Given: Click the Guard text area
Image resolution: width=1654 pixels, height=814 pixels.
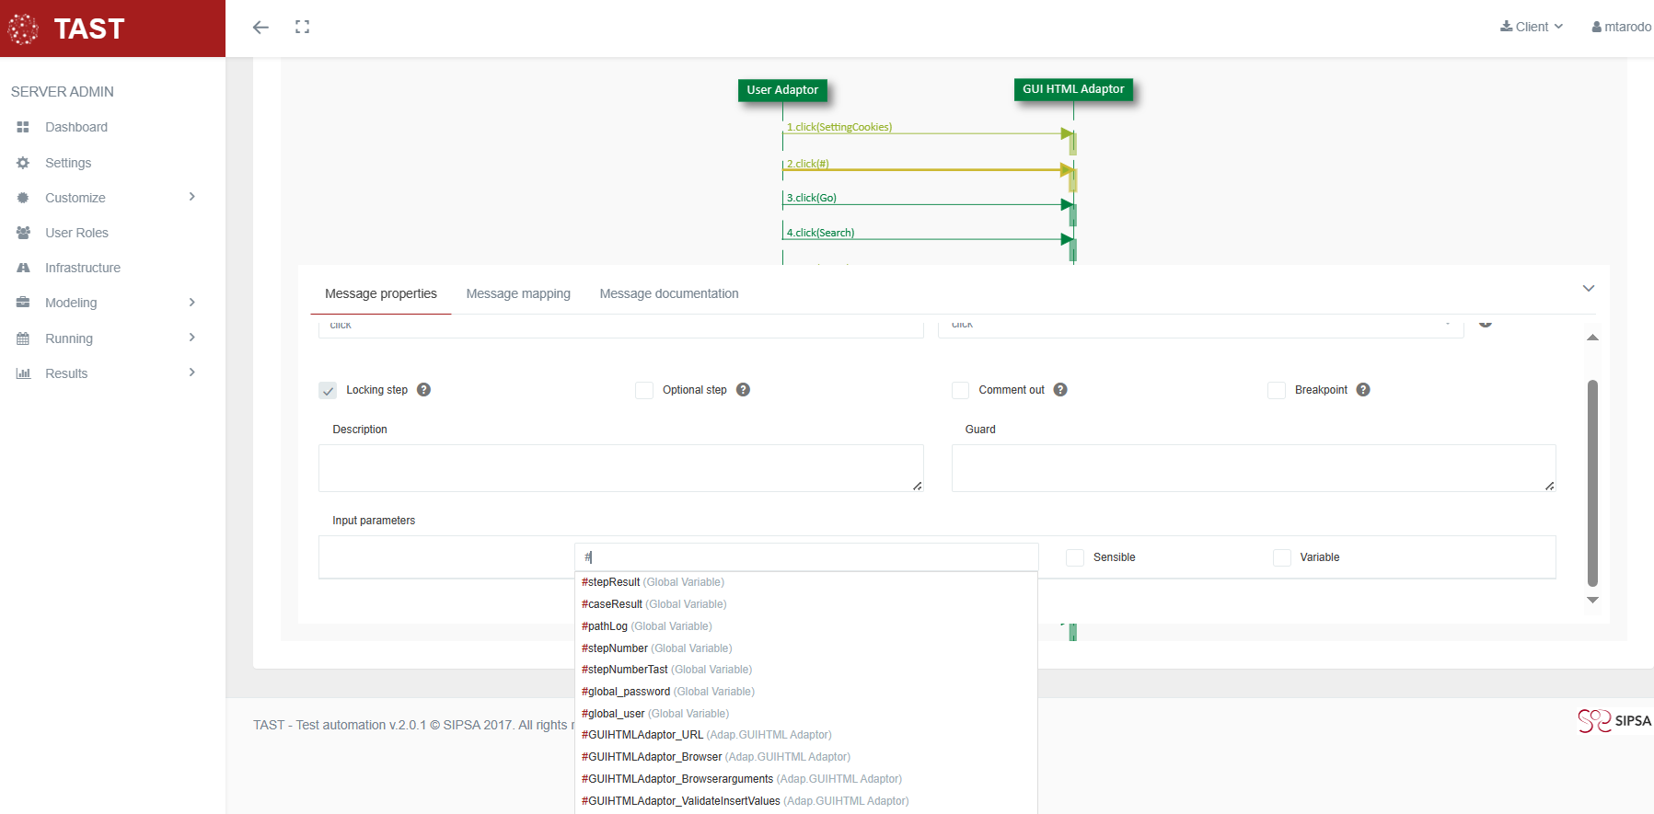Looking at the screenshot, I should pos(1253,468).
